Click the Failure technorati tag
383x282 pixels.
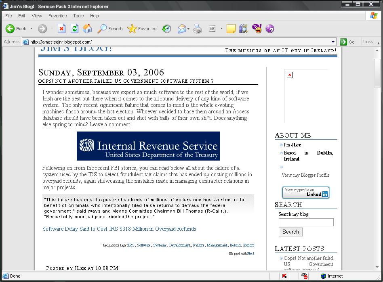(198, 245)
